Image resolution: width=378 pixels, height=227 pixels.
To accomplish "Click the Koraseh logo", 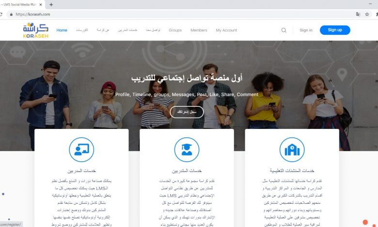I will [x=36, y=30].
